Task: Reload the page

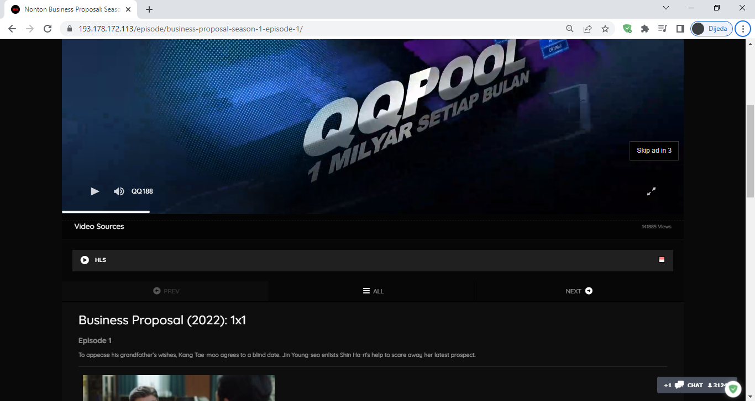Action: [48, 29]
